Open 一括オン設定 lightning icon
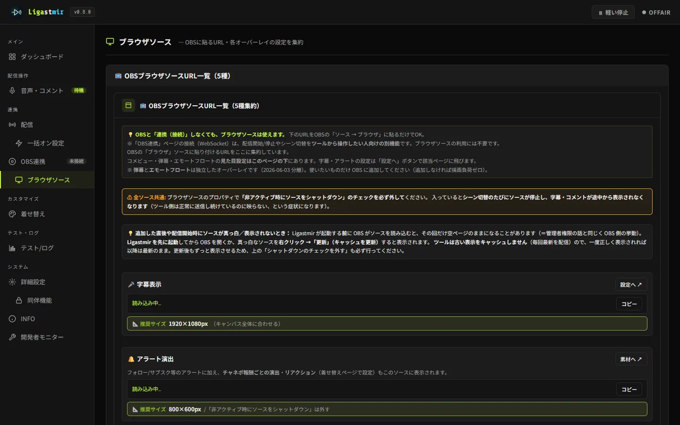This screenshot has width=680, height=425. point(19,143)
